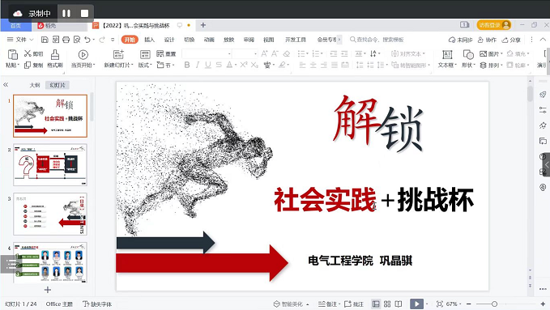This screenshot has height=310, width=550.
Task: Switch to slide sorter grid view
Action: pos(387,304)
